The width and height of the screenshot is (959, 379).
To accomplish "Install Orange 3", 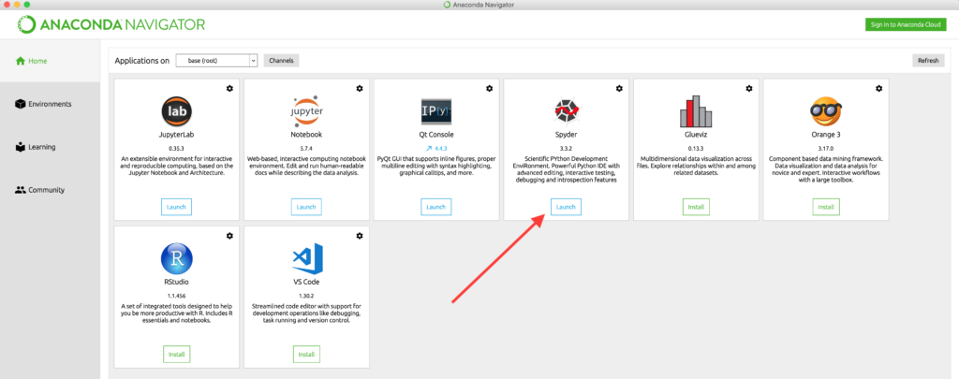I will pos(826,207).
